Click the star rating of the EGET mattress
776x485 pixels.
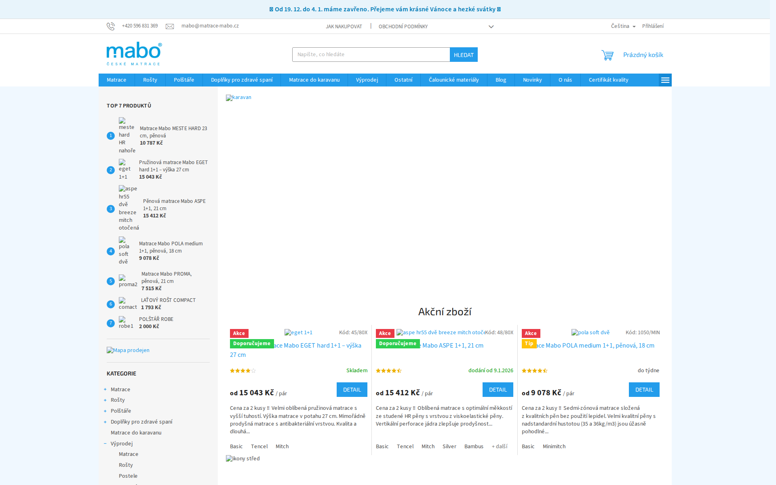[243, 371]
